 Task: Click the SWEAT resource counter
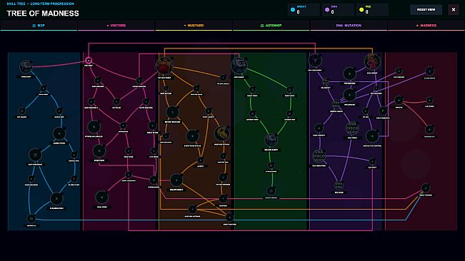pos(304,10)
